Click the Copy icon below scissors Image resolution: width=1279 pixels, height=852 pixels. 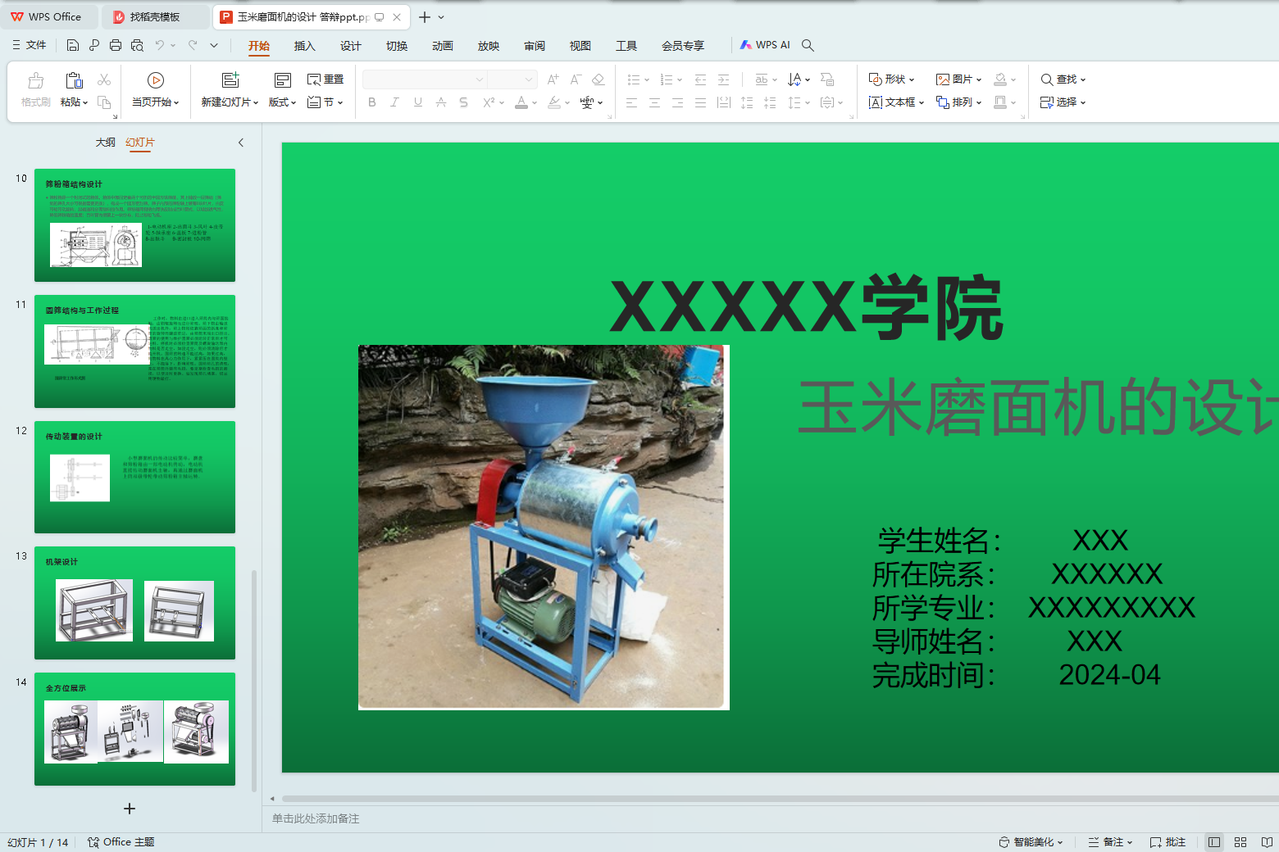click(x=104, y=102)
